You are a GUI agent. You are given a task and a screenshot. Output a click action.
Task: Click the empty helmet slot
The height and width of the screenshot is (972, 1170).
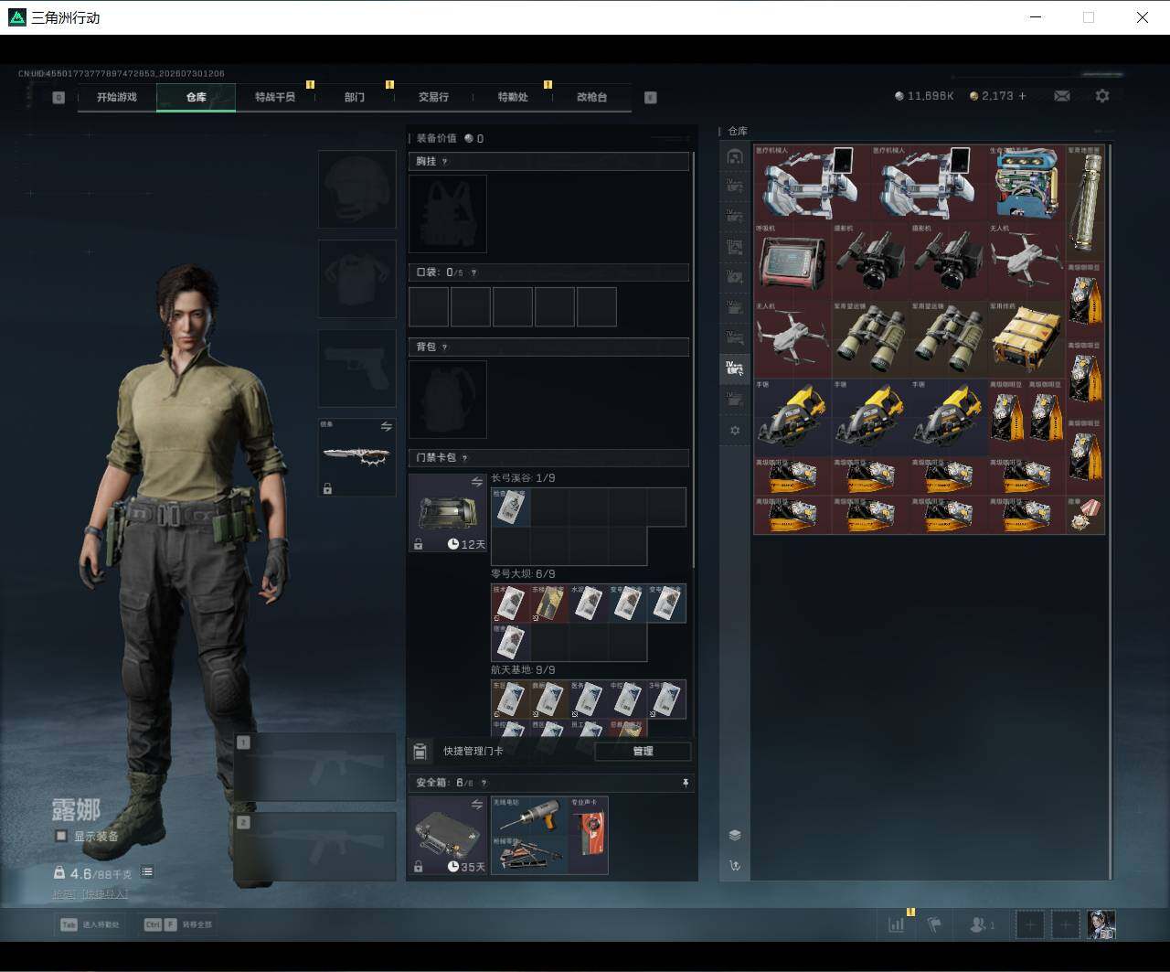pyautogui.click(x=356, y=188)
